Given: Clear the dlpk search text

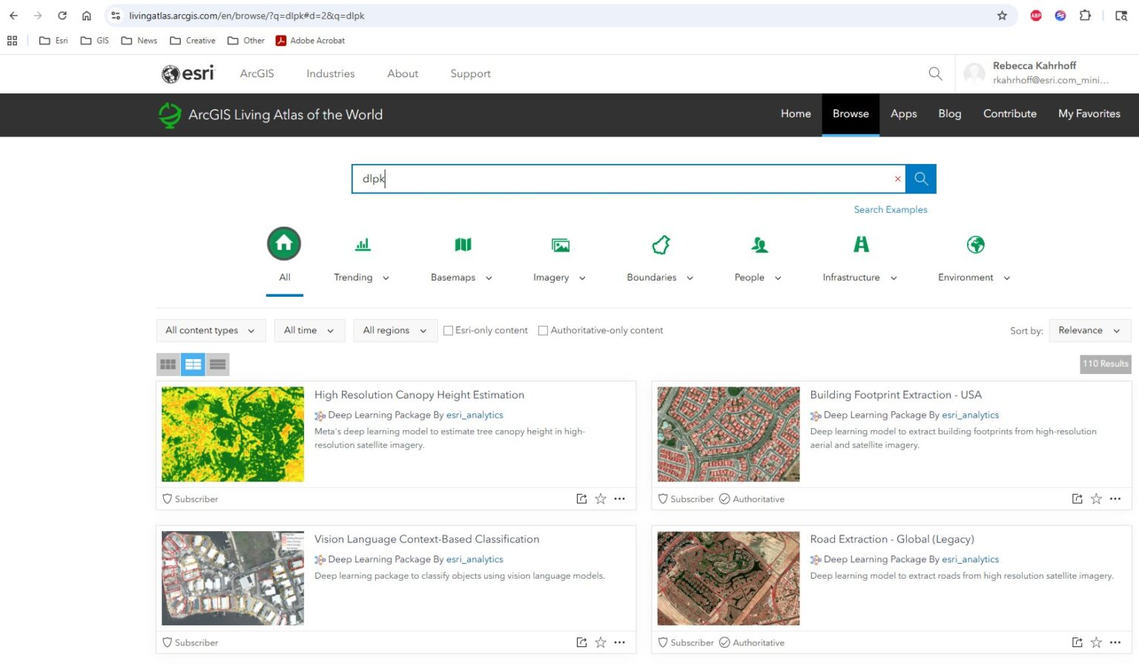Looking at the screenshot, I should 897,179.
